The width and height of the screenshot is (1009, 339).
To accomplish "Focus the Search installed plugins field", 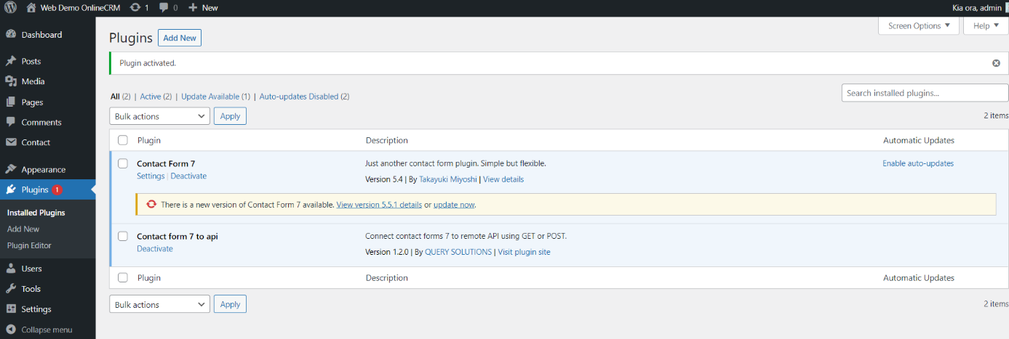I will 925,93.
